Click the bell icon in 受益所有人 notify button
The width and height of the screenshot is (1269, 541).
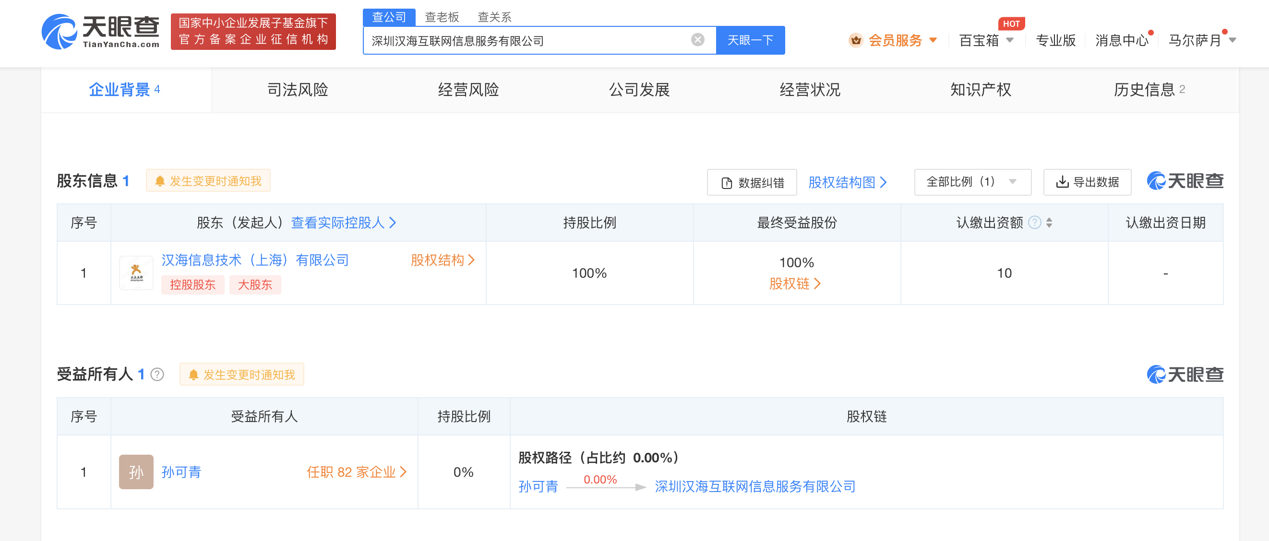coord(193,375)
